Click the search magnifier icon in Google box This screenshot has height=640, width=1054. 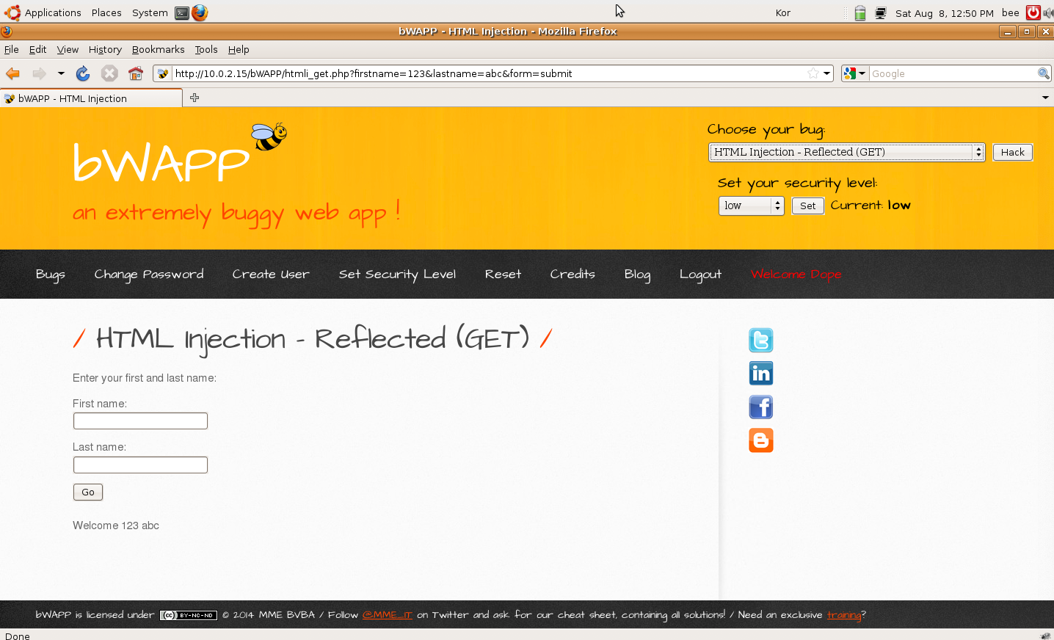pos(1043,73)
